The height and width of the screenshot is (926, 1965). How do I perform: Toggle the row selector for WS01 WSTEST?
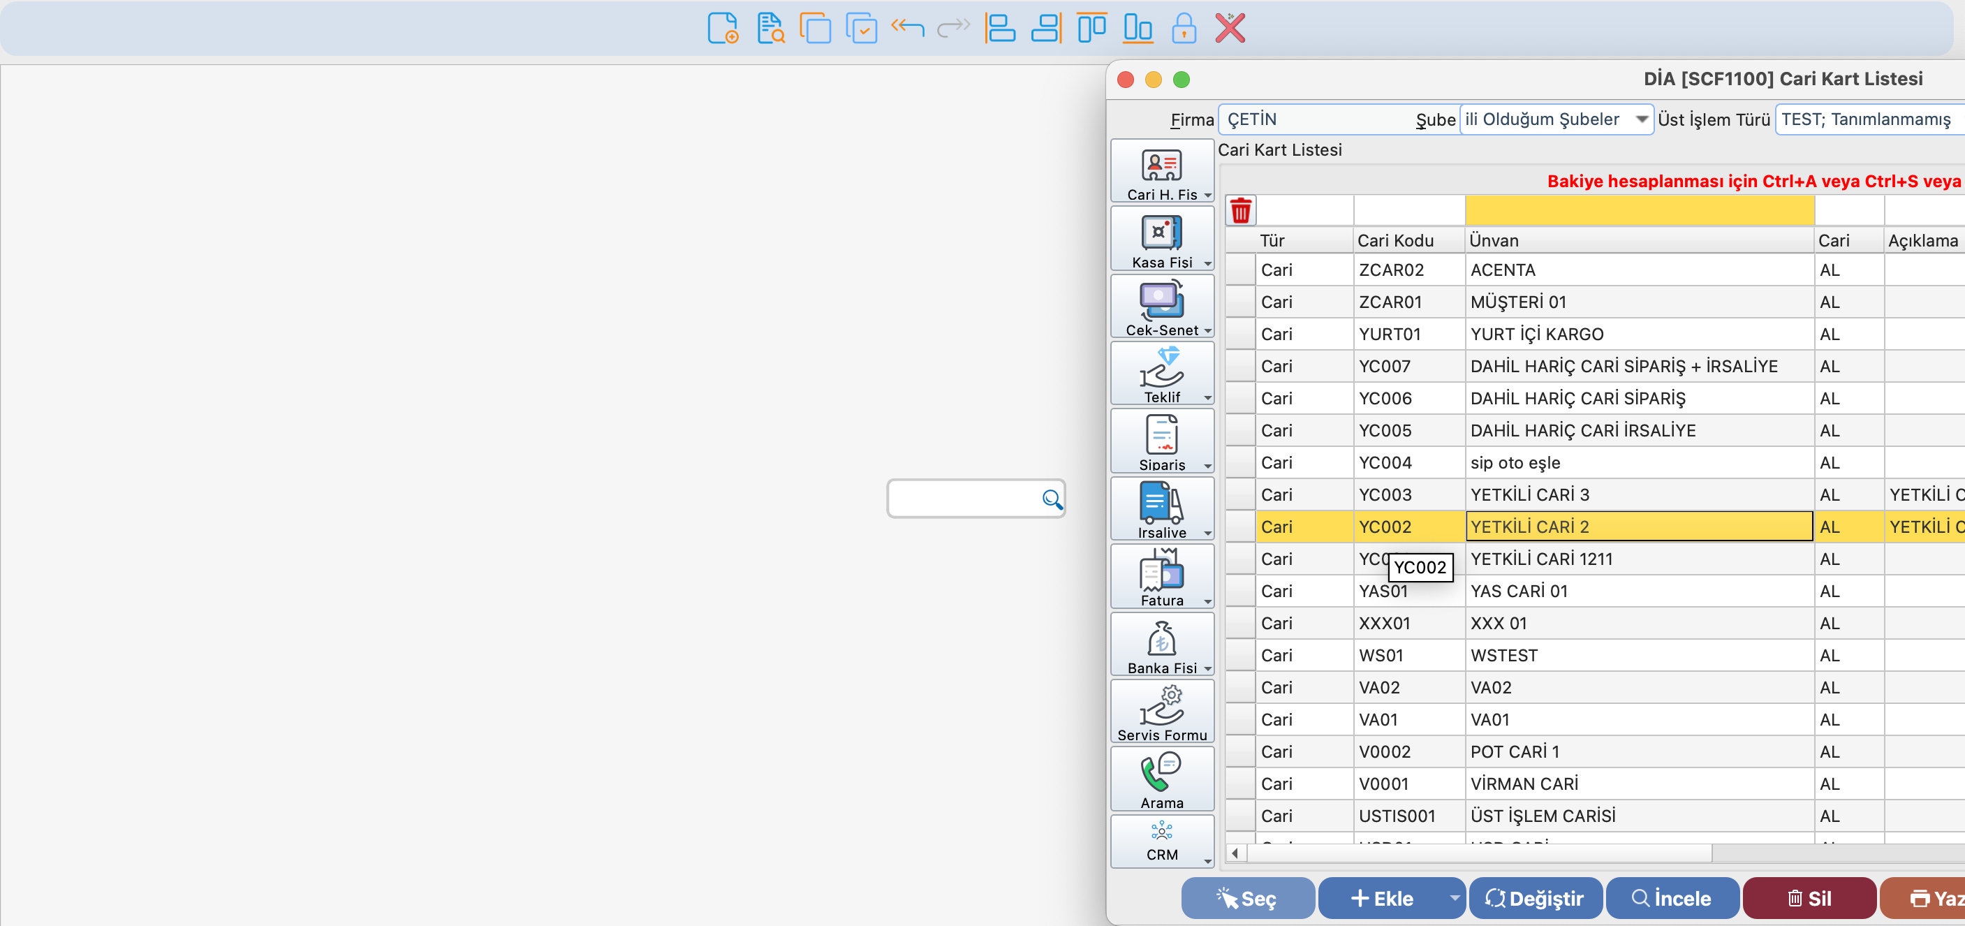[x=1240, y=655]
